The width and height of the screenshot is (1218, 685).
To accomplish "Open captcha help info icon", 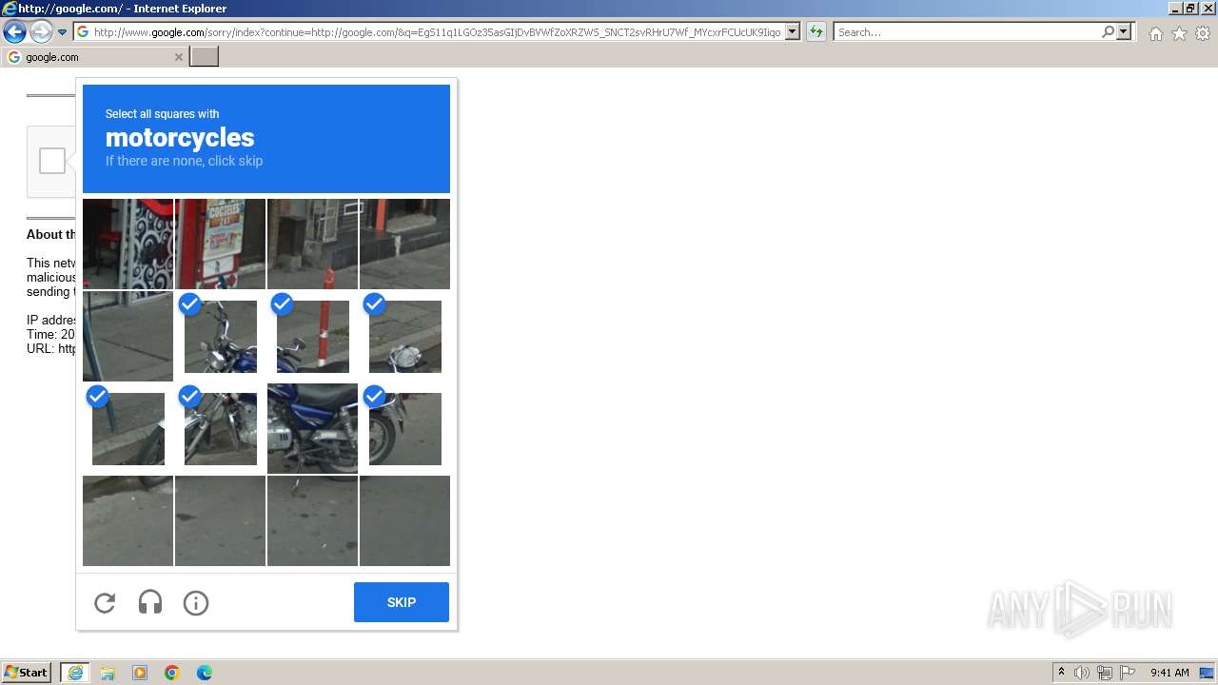I will (196, 603).
